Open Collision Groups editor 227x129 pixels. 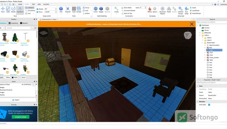pos(180,10)
